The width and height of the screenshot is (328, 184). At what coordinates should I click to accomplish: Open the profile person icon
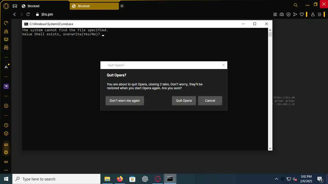pyautogui.click(x=313, y=14)
